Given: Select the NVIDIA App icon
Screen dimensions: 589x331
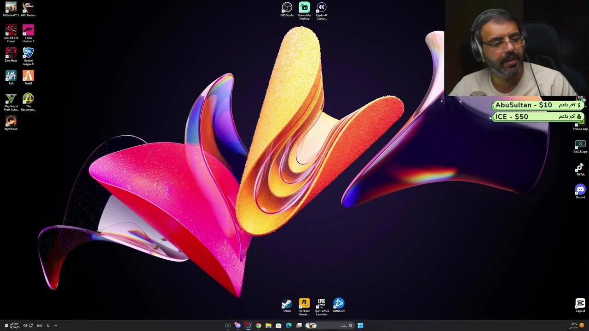Looking at the screenshot, I should [x=580, y=123].
